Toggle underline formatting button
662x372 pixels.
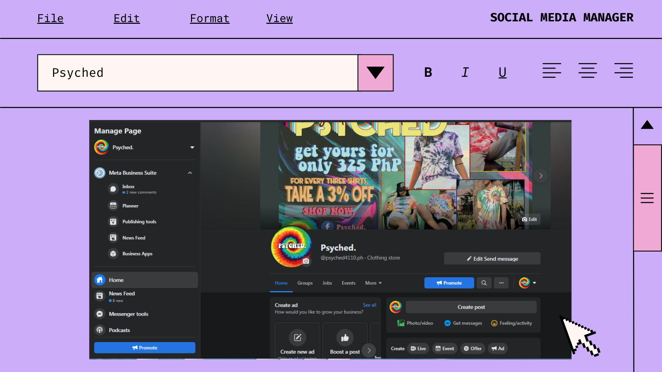pos(502,72)
